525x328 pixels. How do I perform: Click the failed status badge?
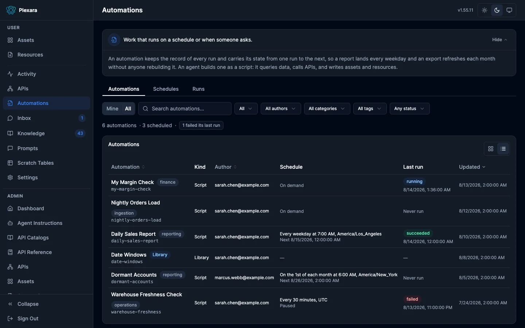(412, 299)
